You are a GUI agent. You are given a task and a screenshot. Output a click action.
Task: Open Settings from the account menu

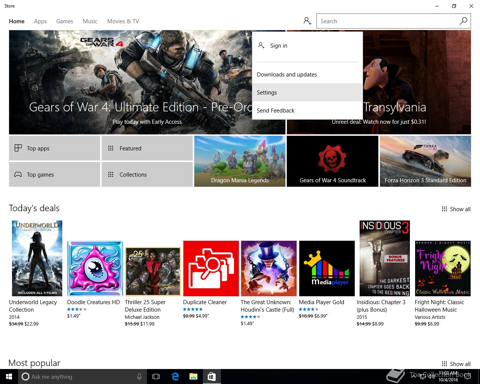click(x=307, y=92)
